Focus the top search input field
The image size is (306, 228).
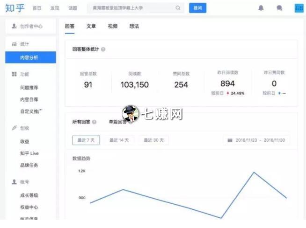(x=135, y=8)
